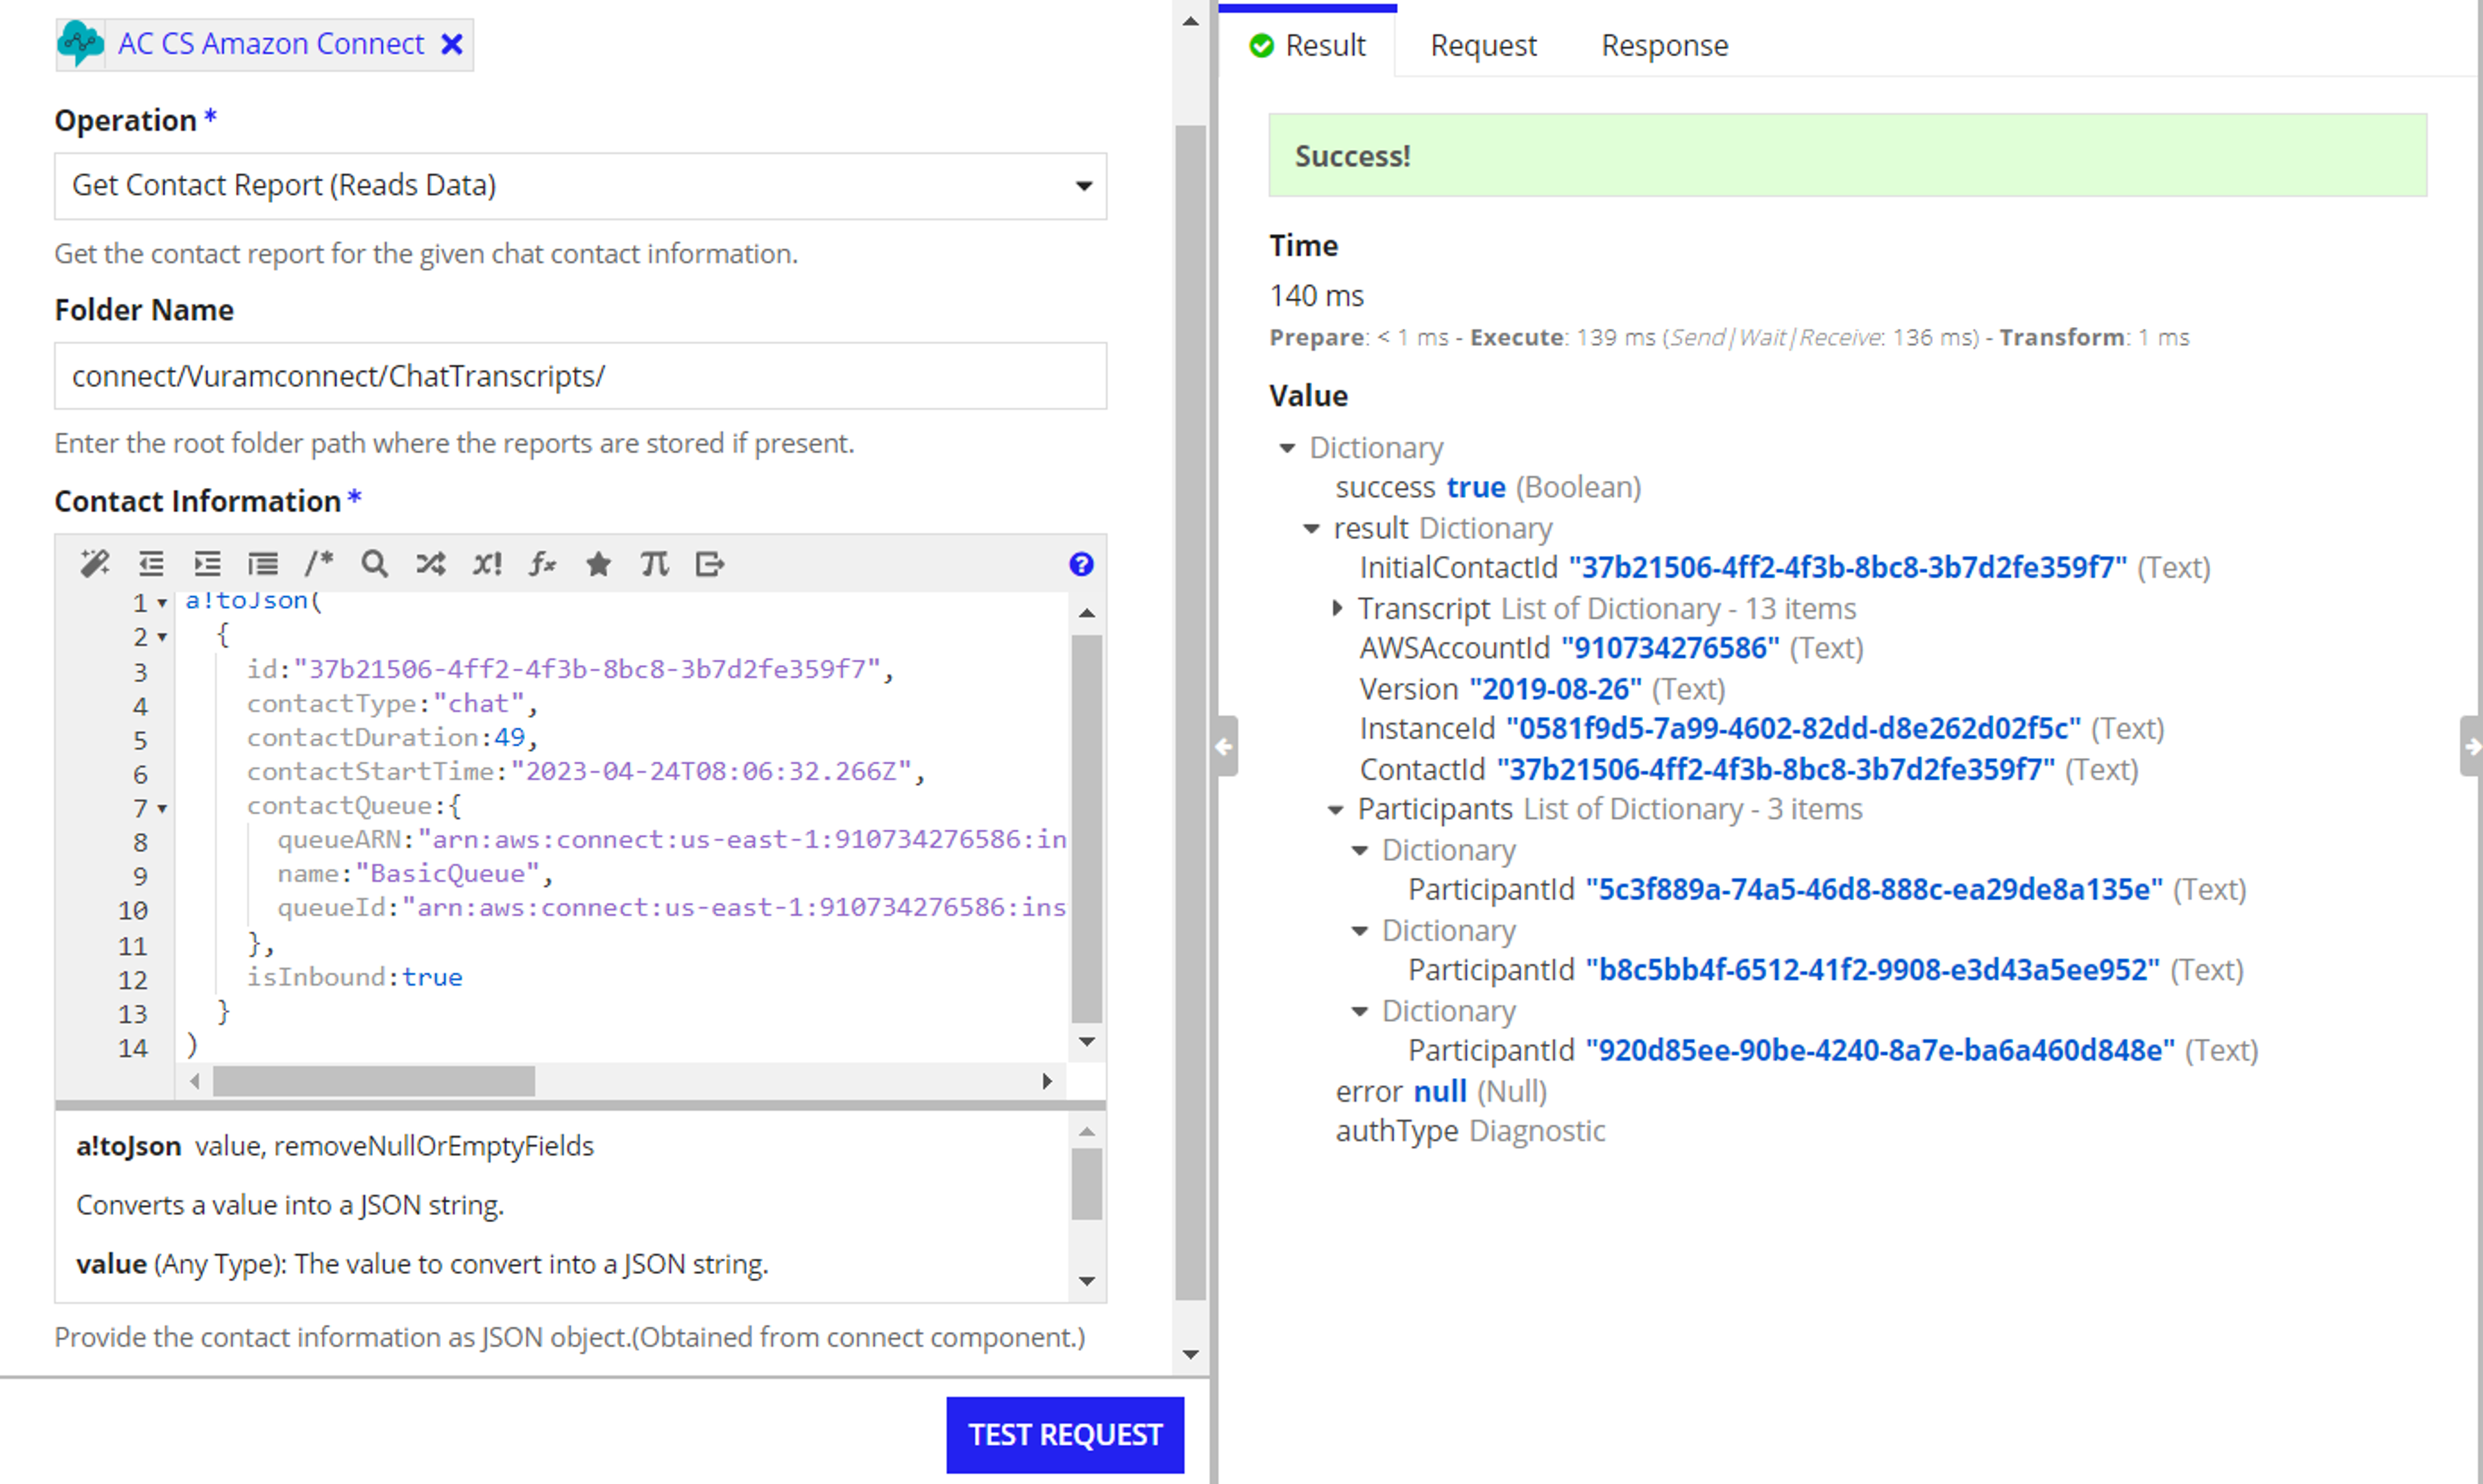Image resolution: width=2483 pixels, height=1484 pixels.
Task: Open functions list with the fx icon
Action: click(x=543, y=564)
